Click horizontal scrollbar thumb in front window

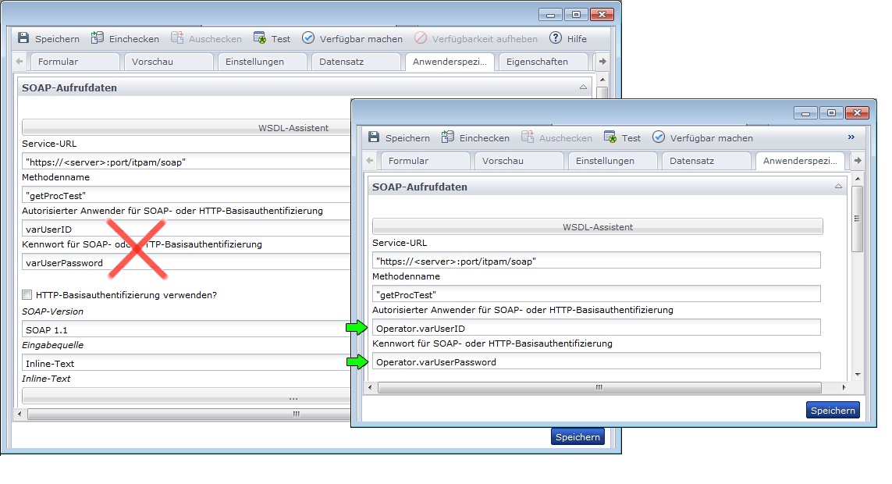599,387
